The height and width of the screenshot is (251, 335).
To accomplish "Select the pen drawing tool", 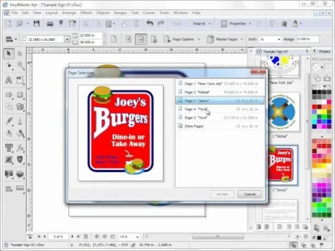I will pos(9,121).
